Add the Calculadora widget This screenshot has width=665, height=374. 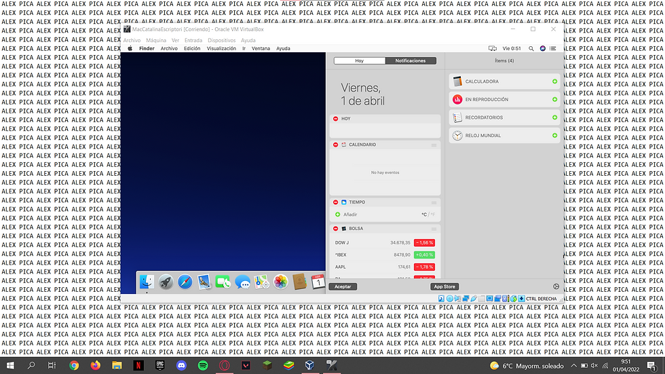(555, 81)
